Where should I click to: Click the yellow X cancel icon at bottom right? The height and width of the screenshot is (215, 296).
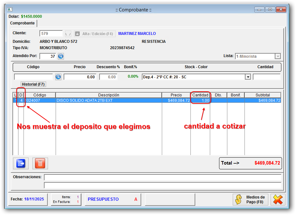point(278,199)
